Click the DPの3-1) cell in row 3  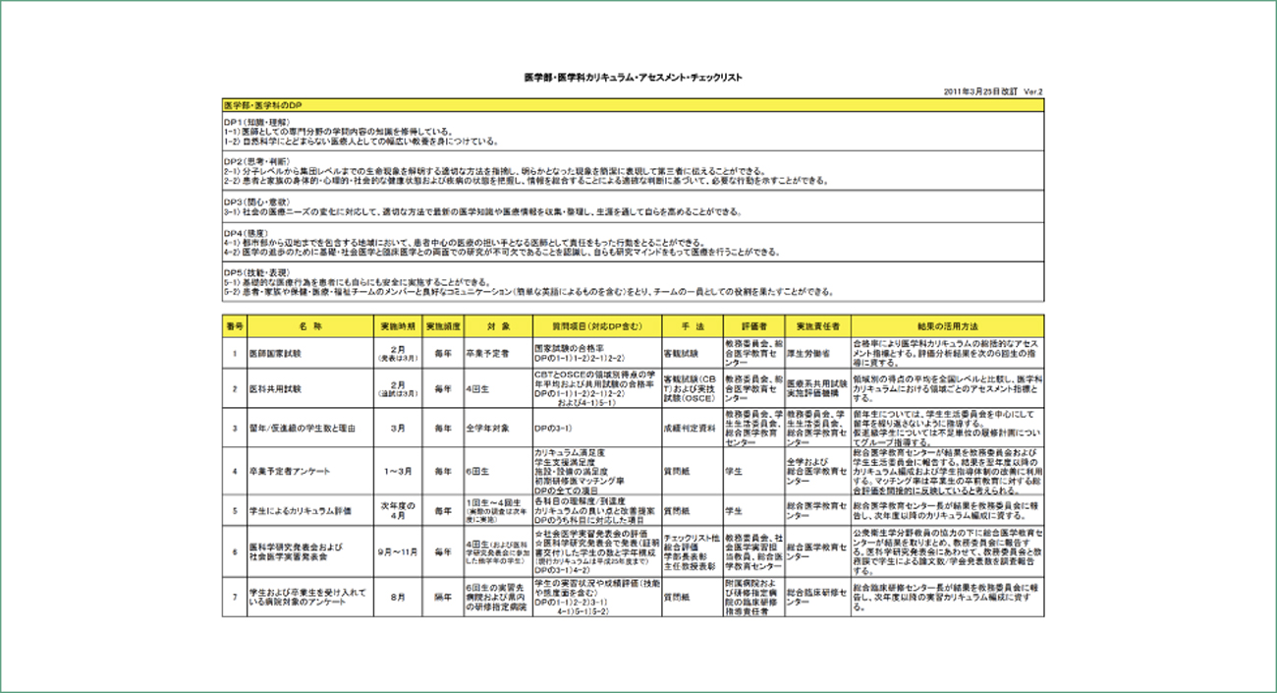(596, 428)
